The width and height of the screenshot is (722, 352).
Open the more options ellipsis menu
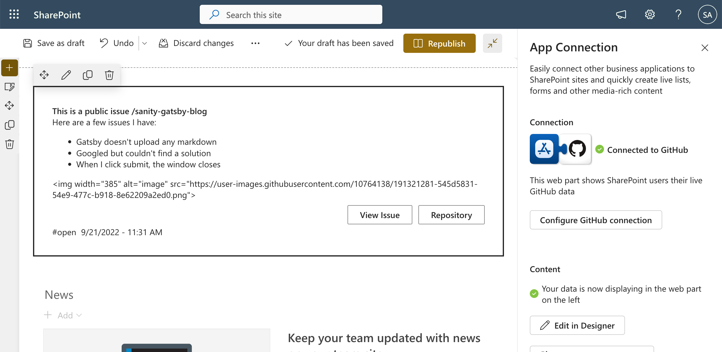(255, 43)
